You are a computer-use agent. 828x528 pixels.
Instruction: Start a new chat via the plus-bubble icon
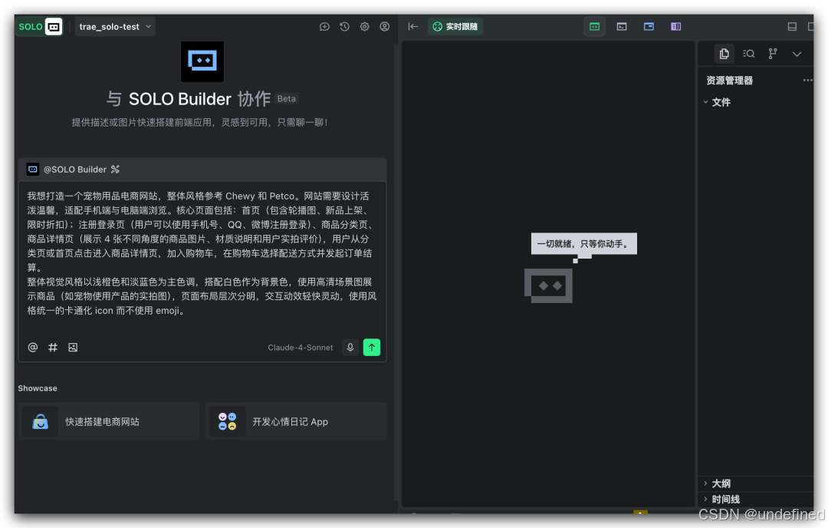click(324, 26)
